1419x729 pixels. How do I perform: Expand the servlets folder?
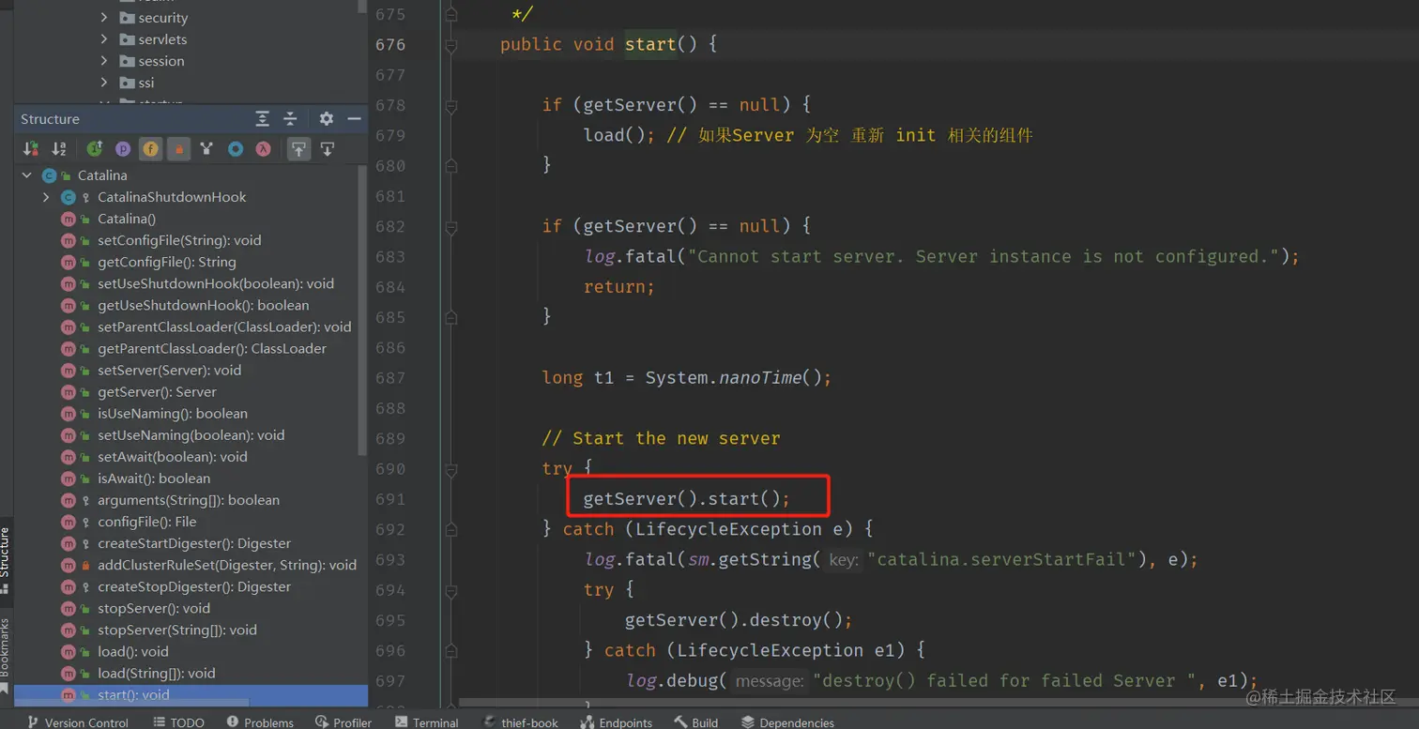coord(104,39)
